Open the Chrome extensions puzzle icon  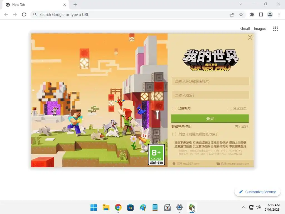coord(252,14)
